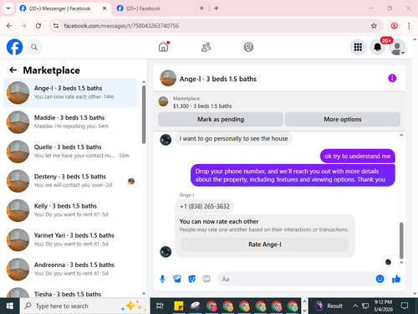Go back using the Marketplace back arrow
Viewport: 418px width, 314px height.
[x=13, y=70]
